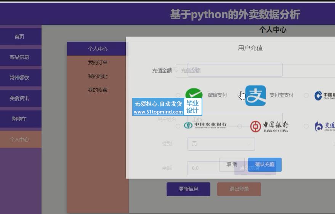The height and width of the screenshot is (214, 335).
Task: Click the 微信支付 label text
Action: (x=217, y=95)
